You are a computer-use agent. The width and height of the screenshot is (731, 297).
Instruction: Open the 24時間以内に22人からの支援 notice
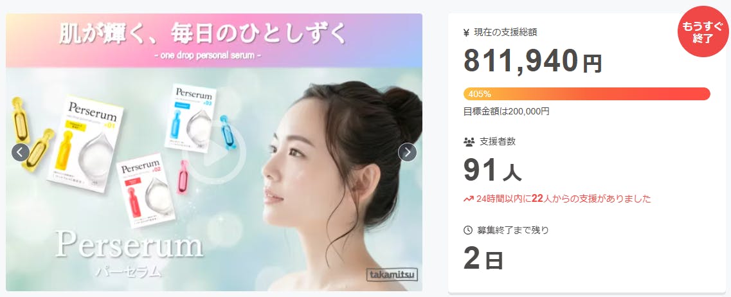557,199
